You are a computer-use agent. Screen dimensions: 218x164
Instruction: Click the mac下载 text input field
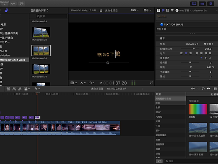tap(187, 30)
